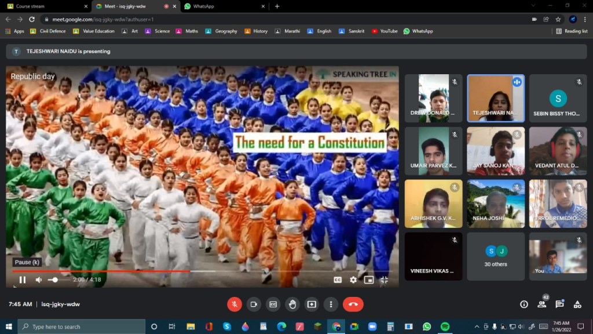Leave the call with red hang-up button
Viewport: 593px width, 334px height.
353,304
